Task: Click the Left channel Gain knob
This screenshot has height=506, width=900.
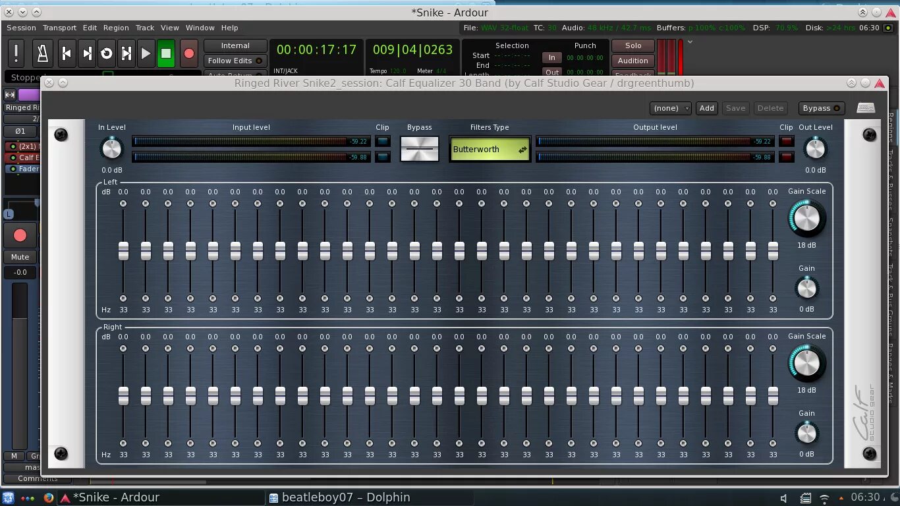Action: [806, 289]
